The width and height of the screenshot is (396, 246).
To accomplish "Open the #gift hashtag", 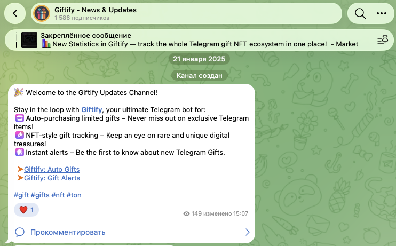I will click(21, 195).
